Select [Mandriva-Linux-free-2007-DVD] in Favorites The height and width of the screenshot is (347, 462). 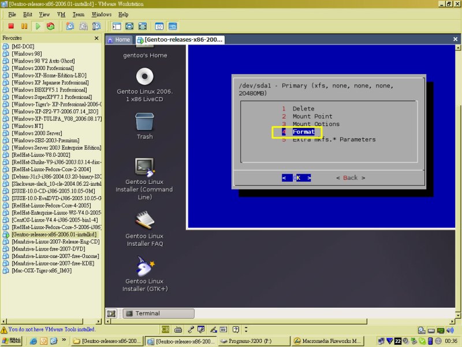[49, 249]
